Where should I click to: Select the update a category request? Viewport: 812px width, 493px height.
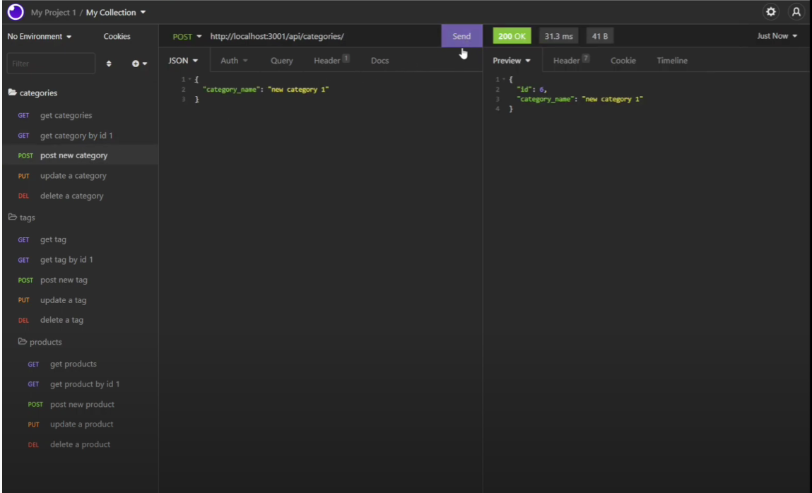coord(81,175)
